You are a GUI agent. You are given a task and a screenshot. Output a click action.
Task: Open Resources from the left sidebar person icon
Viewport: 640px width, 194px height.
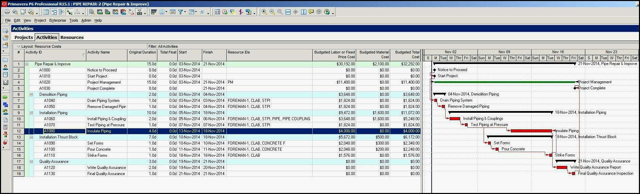[x=5, y=67]
